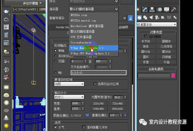The image size is (193, 131).
Task: Choose V-Ray GPU Next update 3.1
Action: point(93,54)
